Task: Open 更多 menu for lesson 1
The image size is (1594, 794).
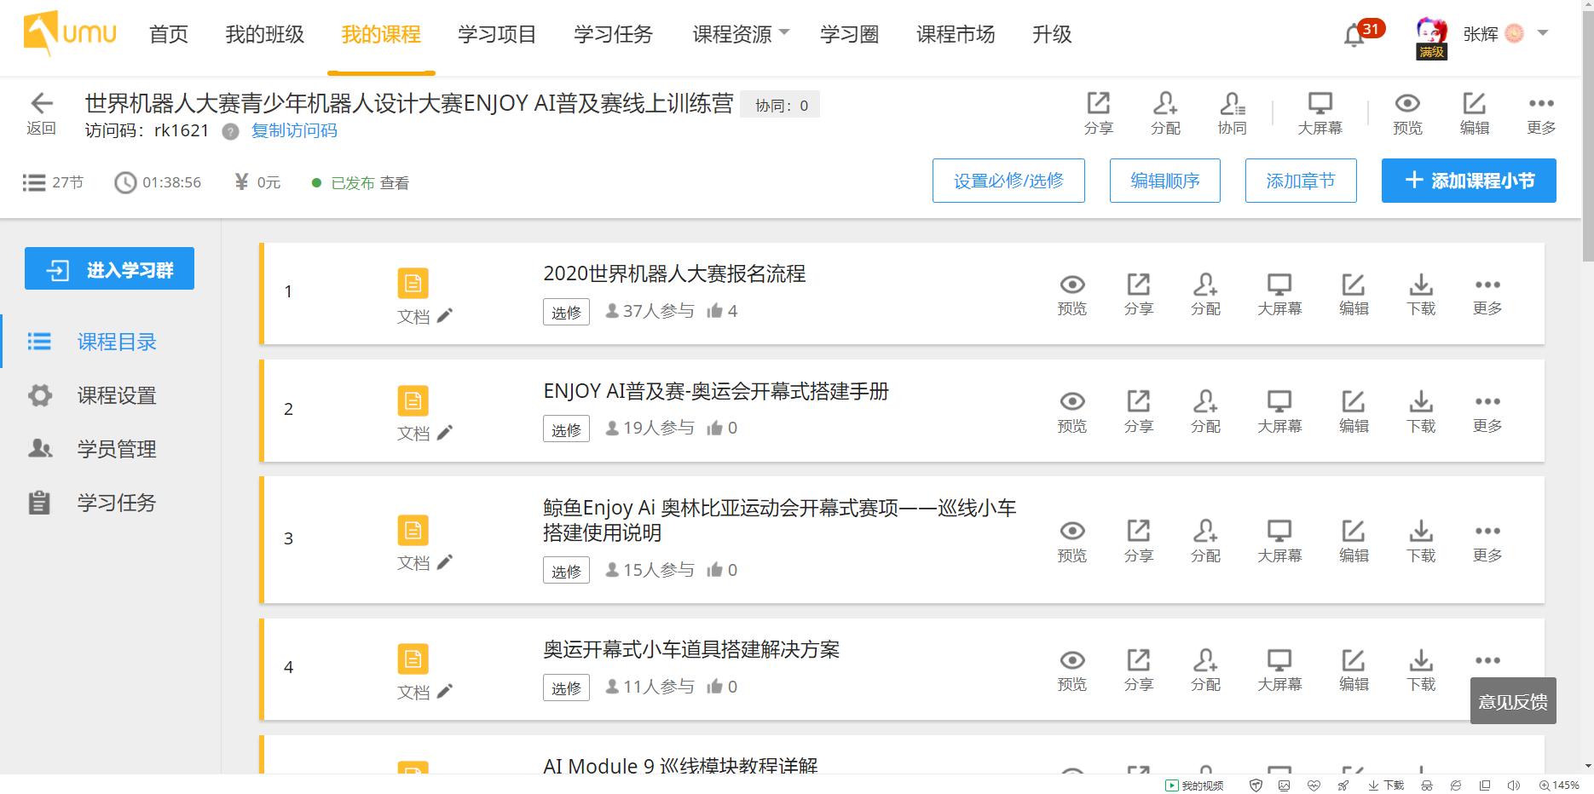Action: [1487, 295]
